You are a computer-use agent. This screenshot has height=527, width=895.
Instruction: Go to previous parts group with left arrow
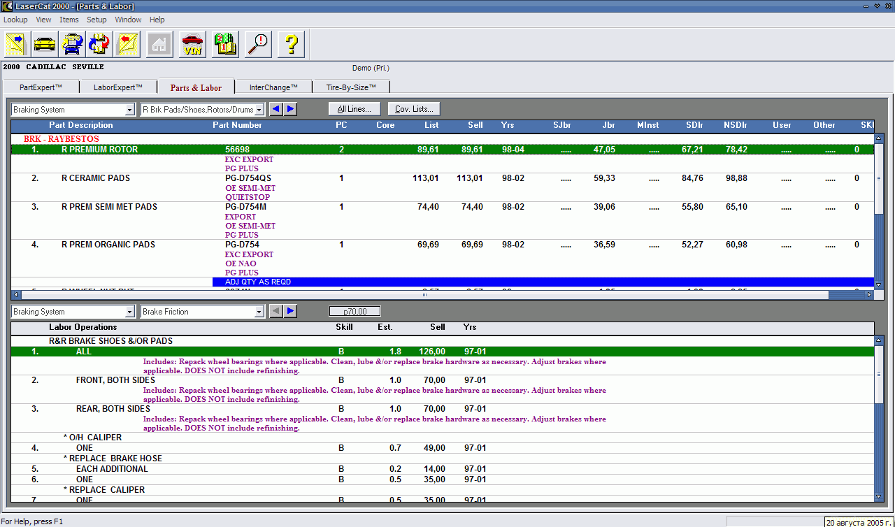coord(276,109)
